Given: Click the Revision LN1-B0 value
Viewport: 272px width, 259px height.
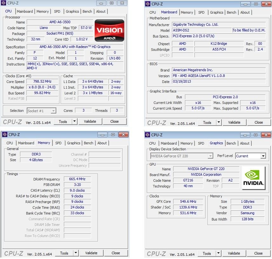Looking at the screenshot, I should pyautogui.click(x=115, y=58).
